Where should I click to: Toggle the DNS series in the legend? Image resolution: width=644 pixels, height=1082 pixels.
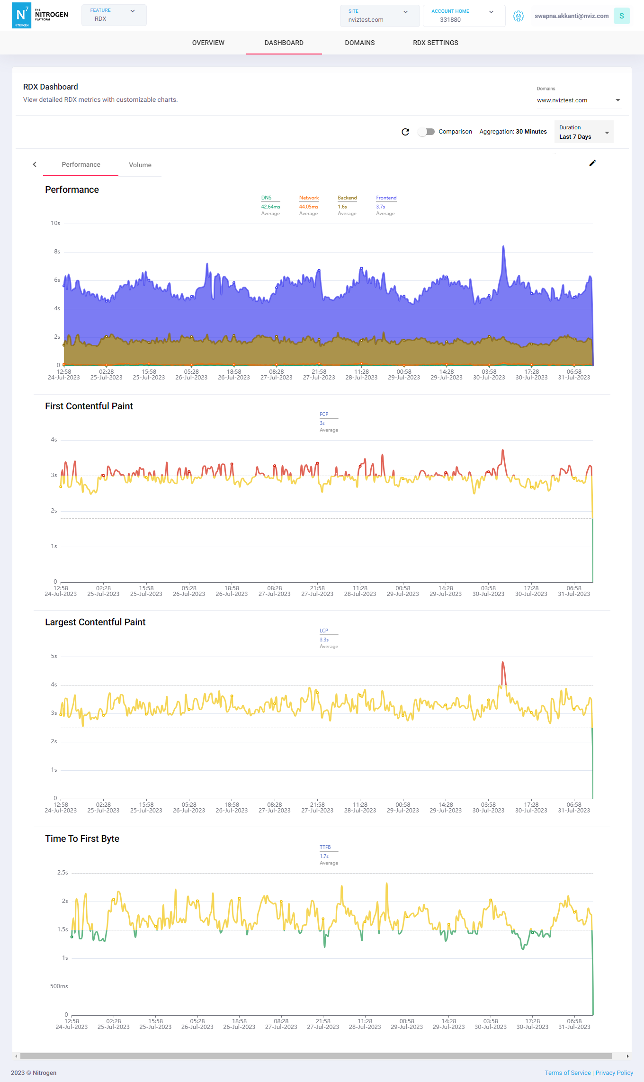(x=267, y=198)
